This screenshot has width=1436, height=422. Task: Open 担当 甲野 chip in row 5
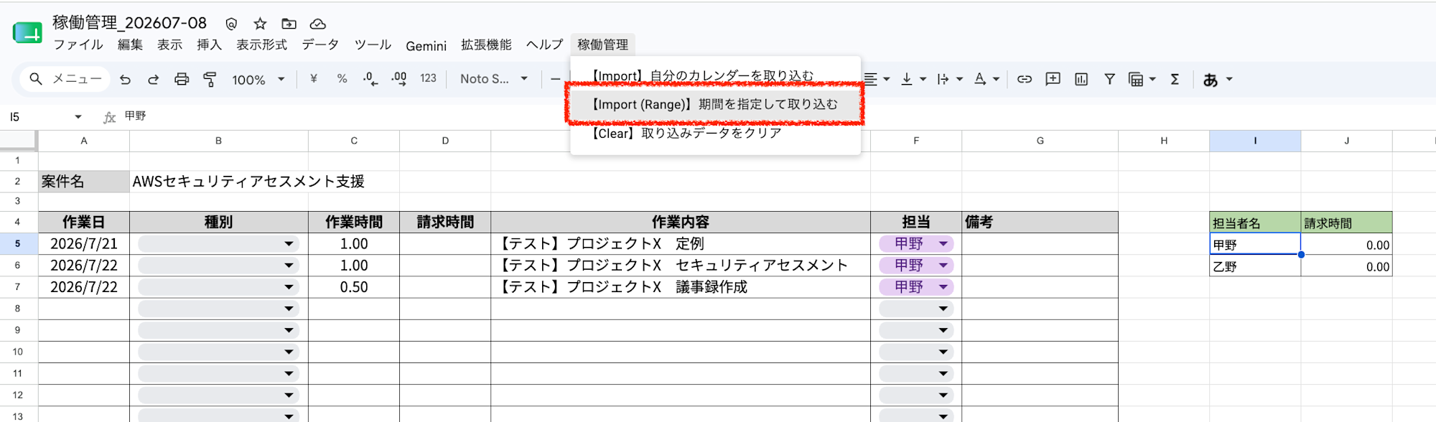916,244
